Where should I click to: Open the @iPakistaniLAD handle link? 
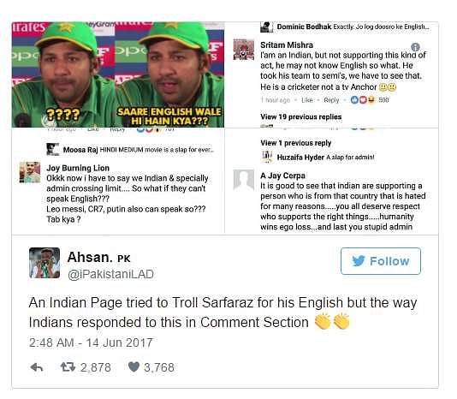[x=110, y=274]
